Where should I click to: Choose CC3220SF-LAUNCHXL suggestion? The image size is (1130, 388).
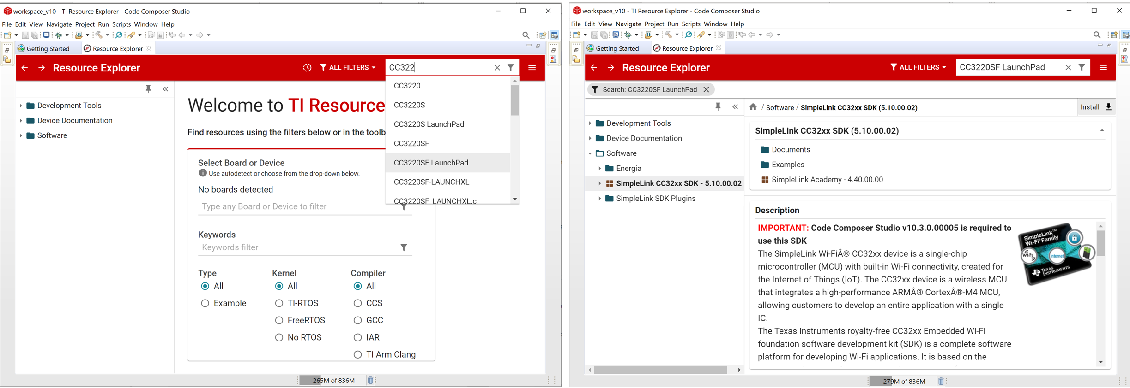(x=447, y=182)
